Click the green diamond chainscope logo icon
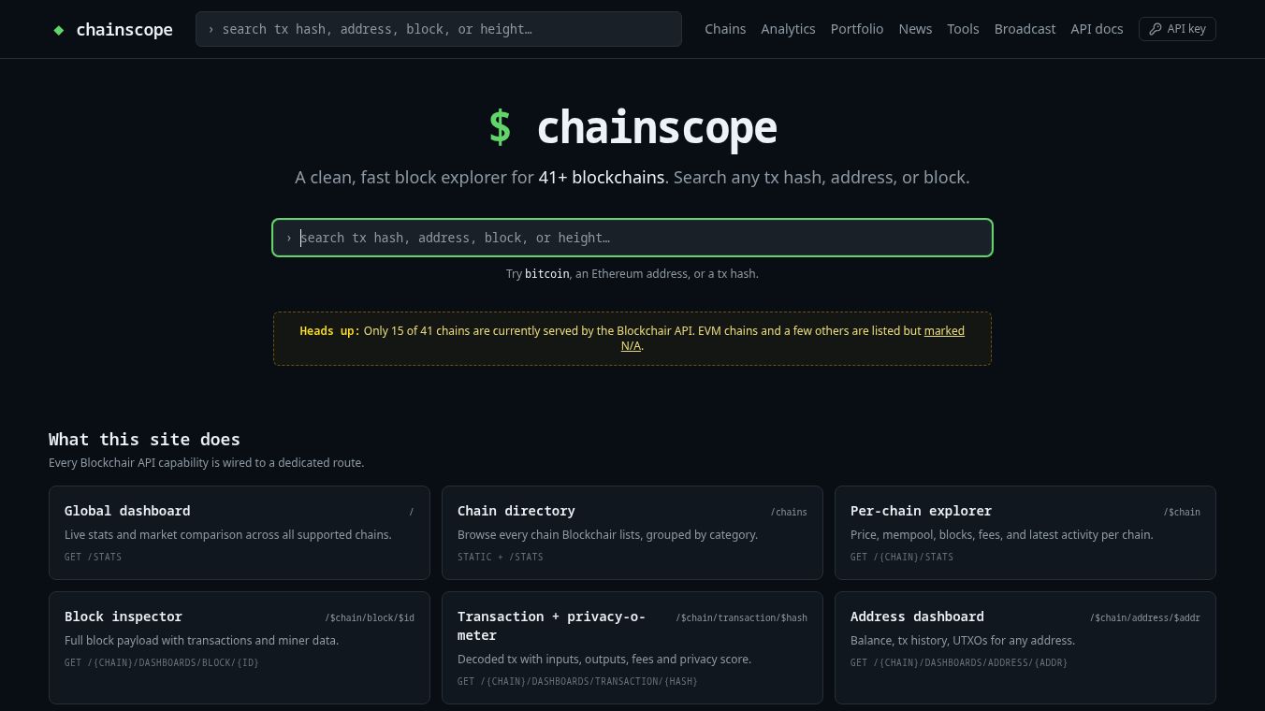This screenshot has width=1265, height=711. pos(59,30)
